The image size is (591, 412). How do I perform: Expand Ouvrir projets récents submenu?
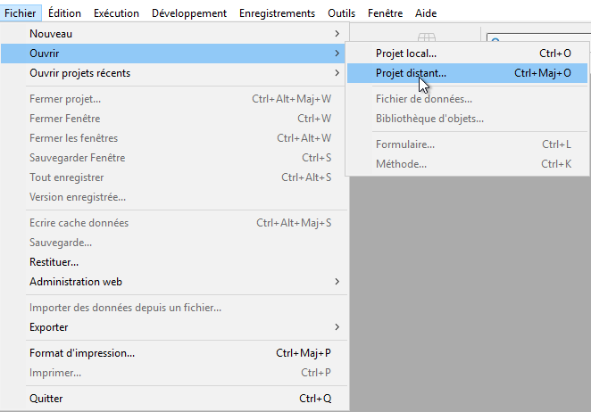click(x=179, y=73)
